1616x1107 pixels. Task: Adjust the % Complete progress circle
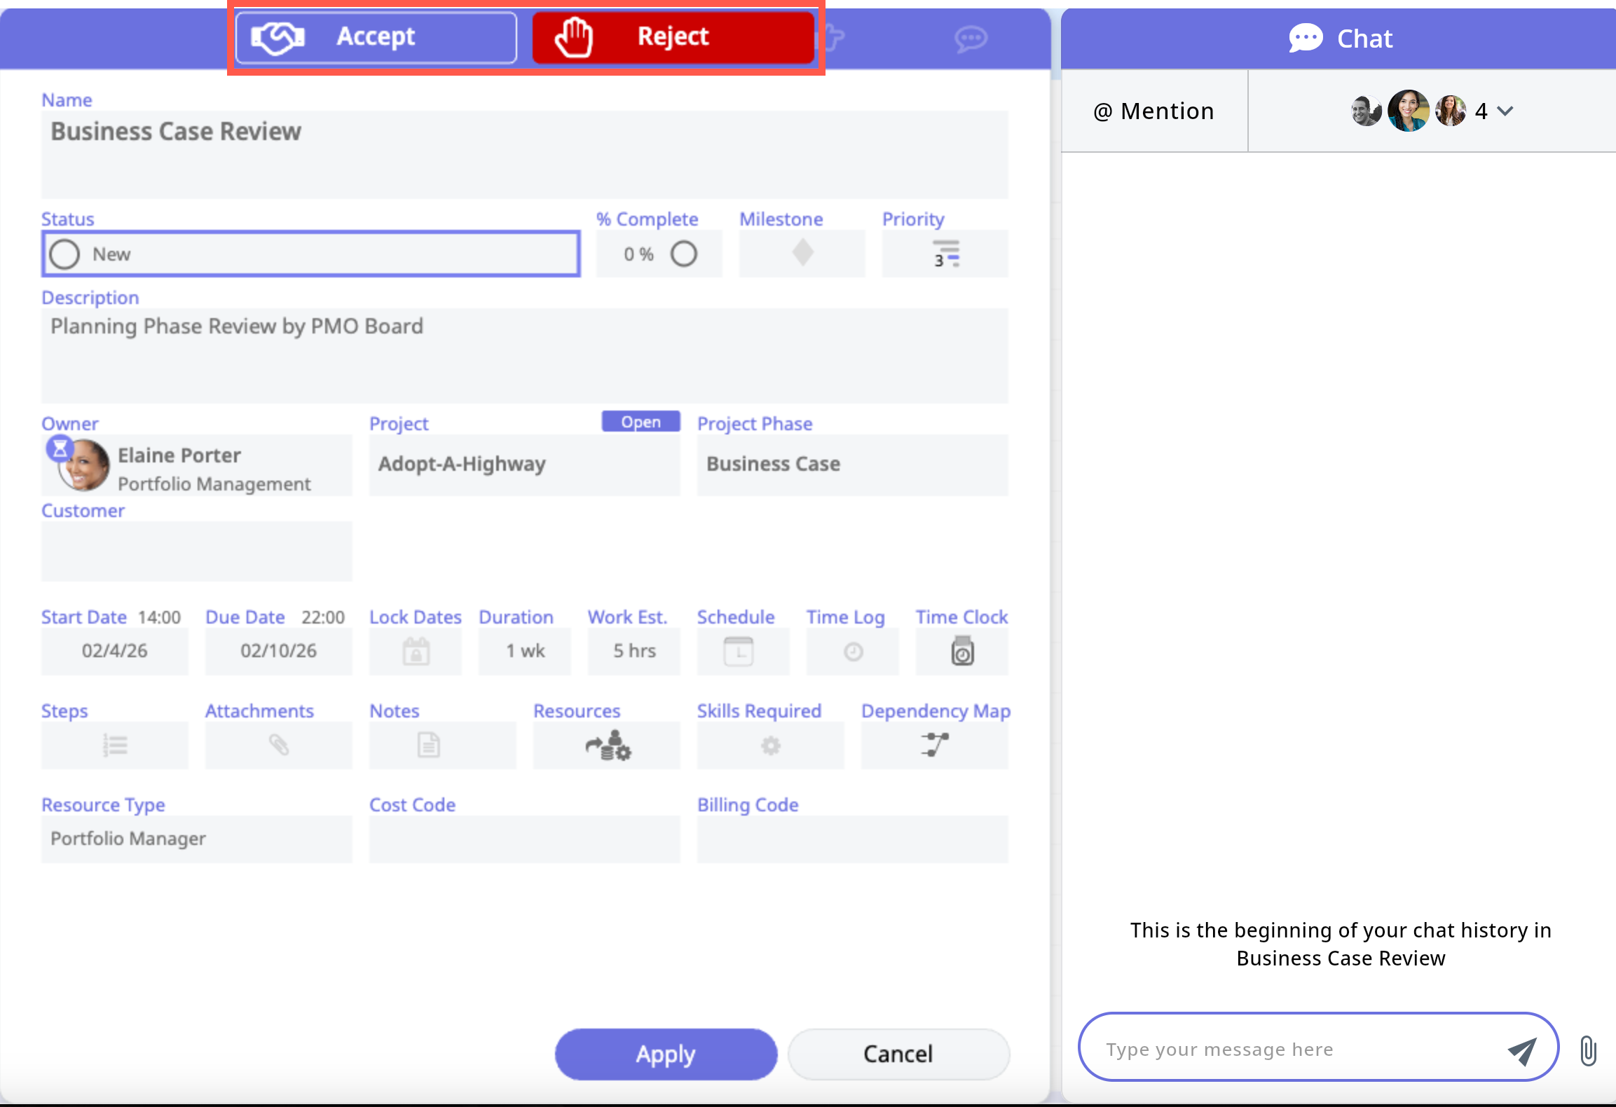click(x=683, y=254)
